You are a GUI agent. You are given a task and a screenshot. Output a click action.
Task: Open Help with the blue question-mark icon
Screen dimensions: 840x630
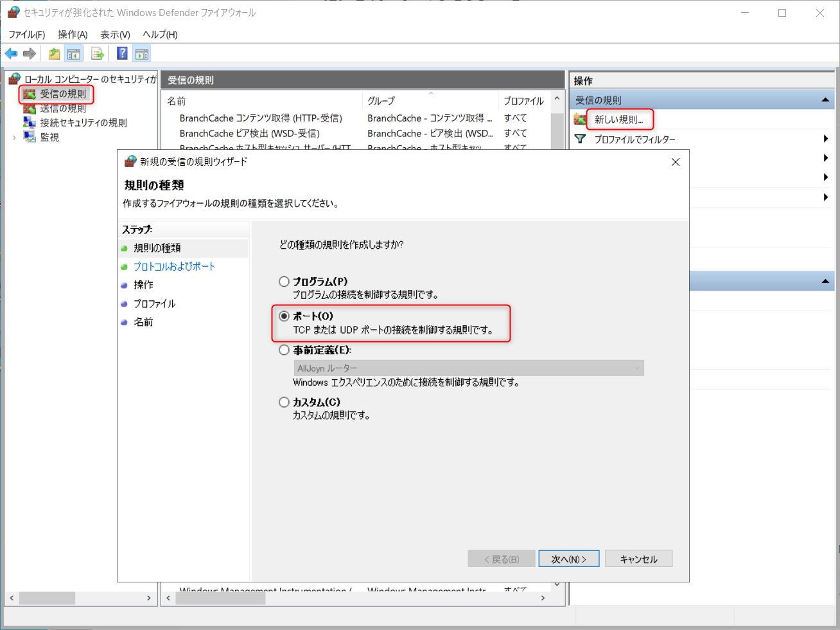coord(122,53)
